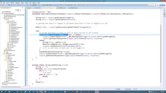The height and width of the screenshot is (93, 166).
Task: Open the Source menu
Action: pos(8,3)
